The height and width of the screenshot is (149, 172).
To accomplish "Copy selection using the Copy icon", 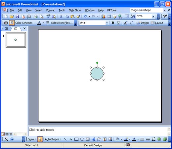I will click(66, 17).
